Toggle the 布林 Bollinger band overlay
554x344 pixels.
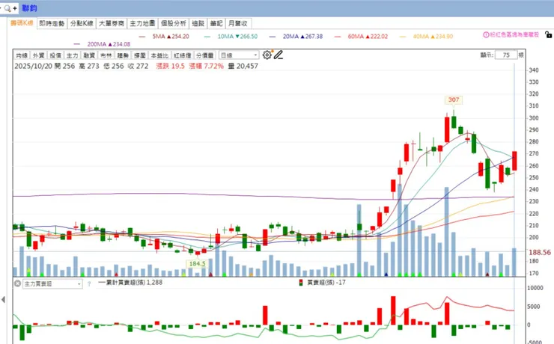[106, 55]
